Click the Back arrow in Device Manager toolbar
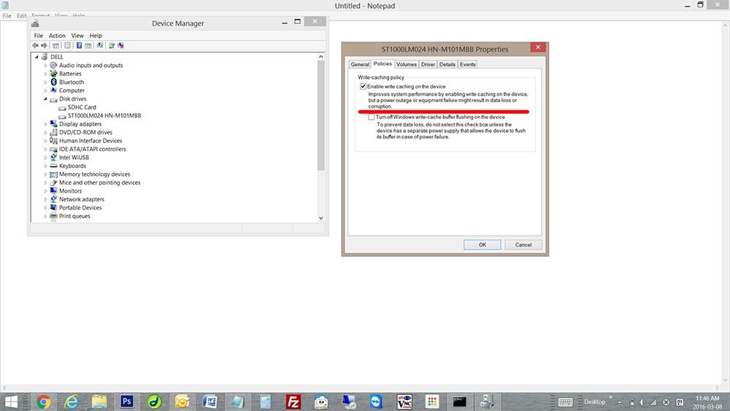Viewport: 730px width, 411px height. (x=35, y=45)
